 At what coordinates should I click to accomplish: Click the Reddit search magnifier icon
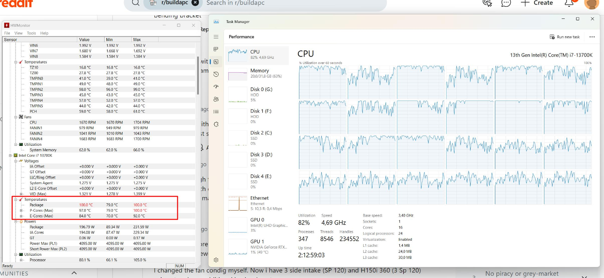(136, 3)
